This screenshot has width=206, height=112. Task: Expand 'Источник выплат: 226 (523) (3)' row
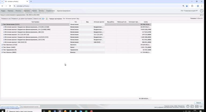coord(4,42)
